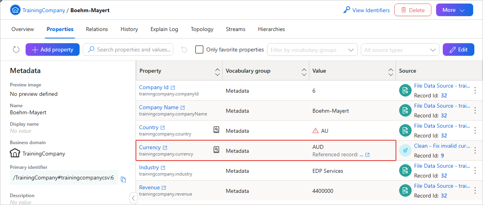Viewport: 483px width, 205px height.
Task: Click the undo/reset icon next to the search box
Action: pos(184,49)
